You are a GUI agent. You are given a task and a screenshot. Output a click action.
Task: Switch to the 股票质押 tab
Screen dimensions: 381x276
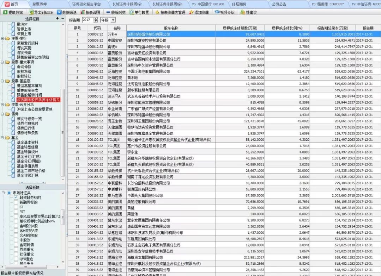[39, 4]
